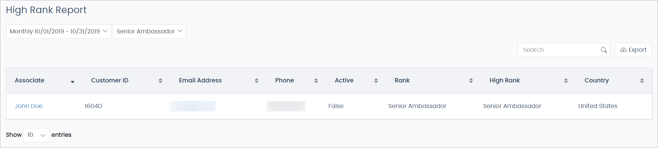Select the Email Address column header
Viewport: 658px width, 148px height.
[x=200, y=81]
